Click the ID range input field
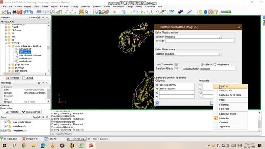This screenshot has height=149, width=265. pyautogui.click(x=200, y=41)
